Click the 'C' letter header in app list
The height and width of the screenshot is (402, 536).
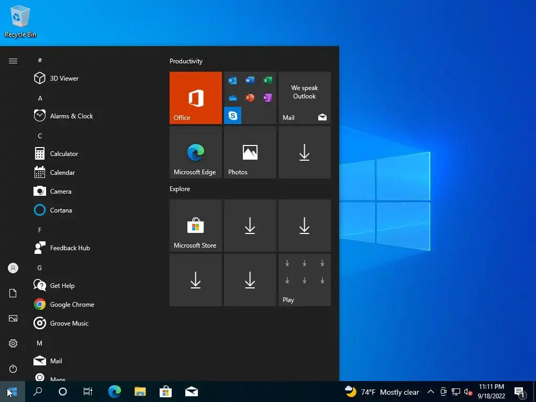(40, 136)
